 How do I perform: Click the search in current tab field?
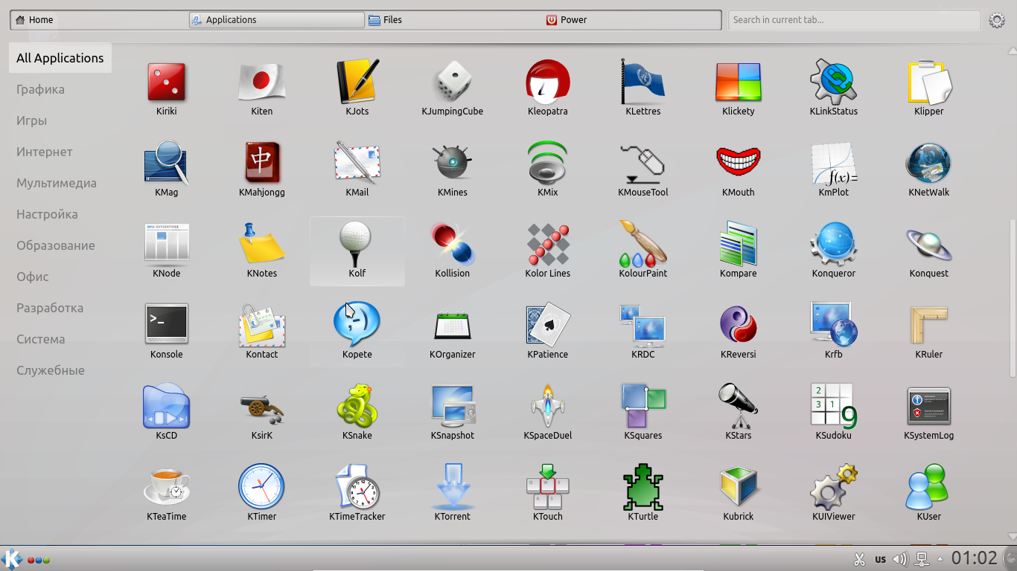point(853,20)
